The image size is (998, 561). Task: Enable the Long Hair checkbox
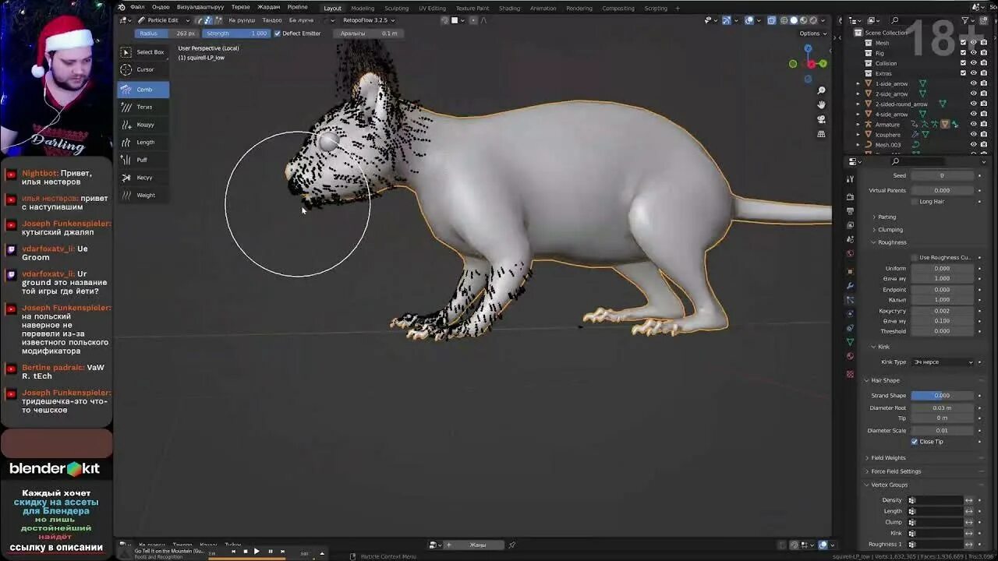pyautogui.click(x=915, y=202)
